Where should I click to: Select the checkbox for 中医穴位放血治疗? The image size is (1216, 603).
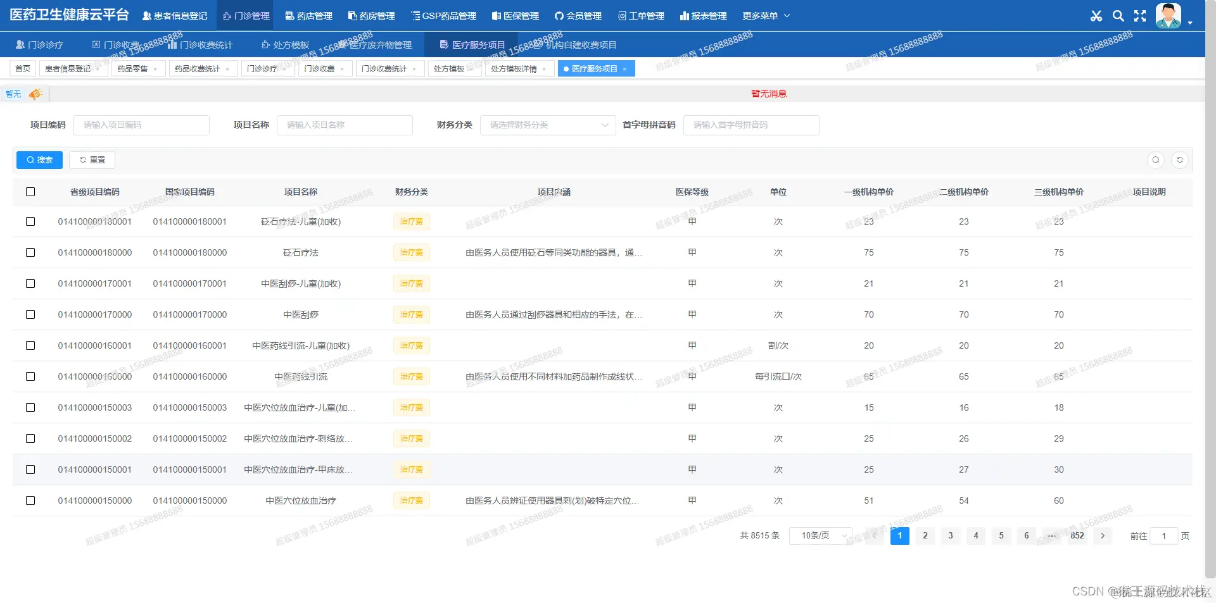point(30,500)
